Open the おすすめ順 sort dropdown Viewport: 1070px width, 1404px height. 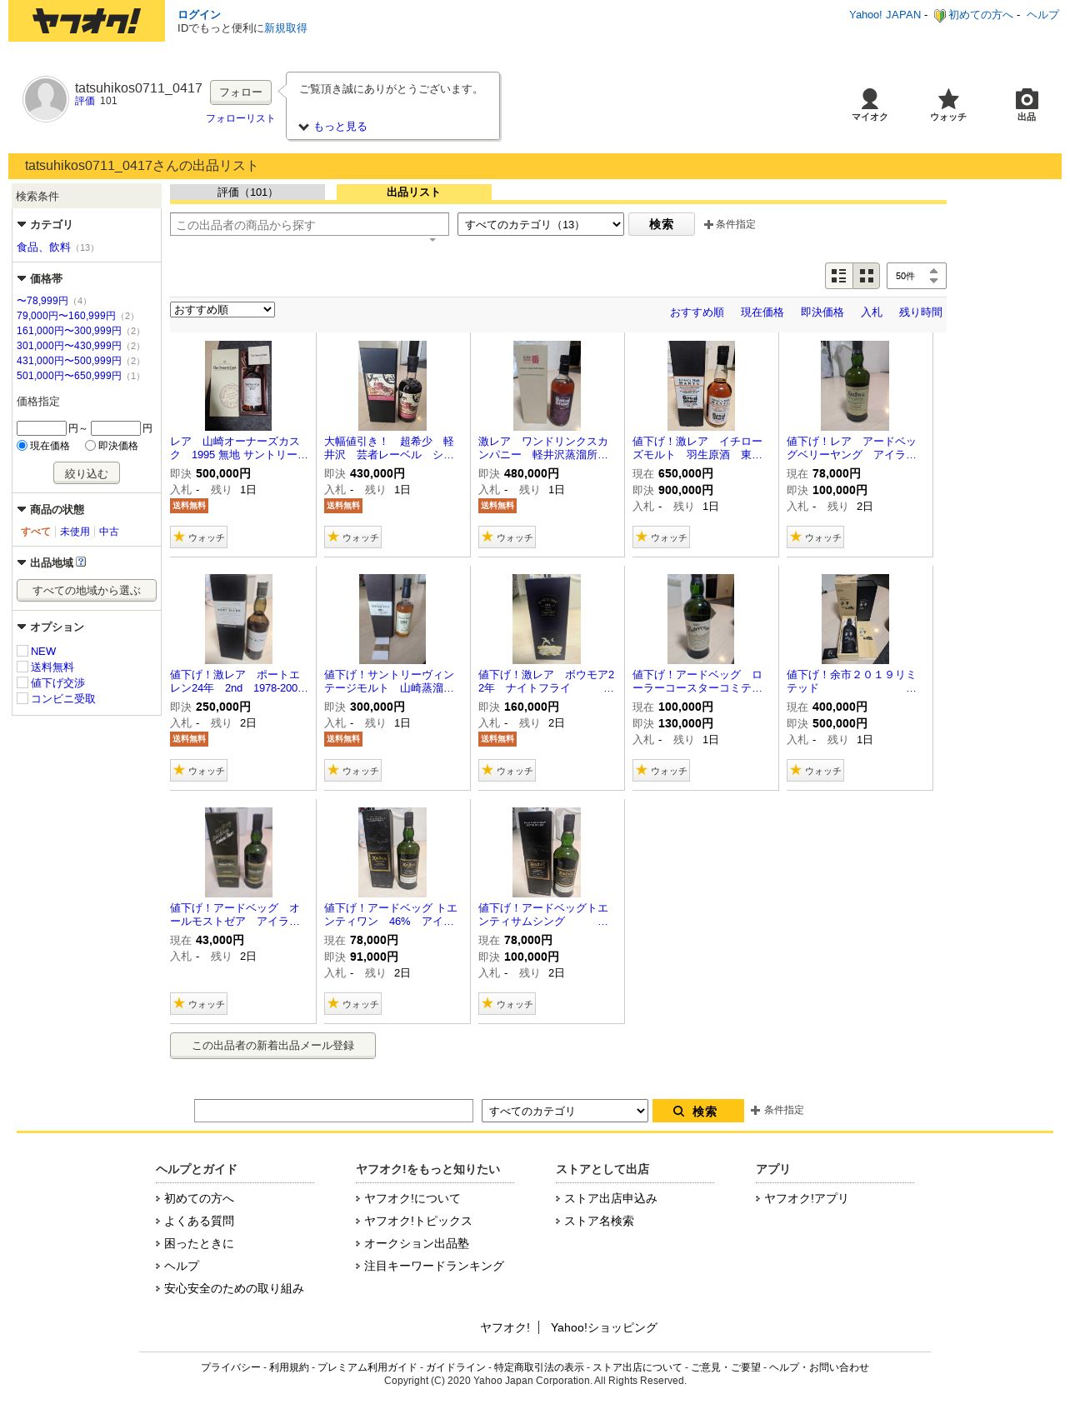click(222, 309)
